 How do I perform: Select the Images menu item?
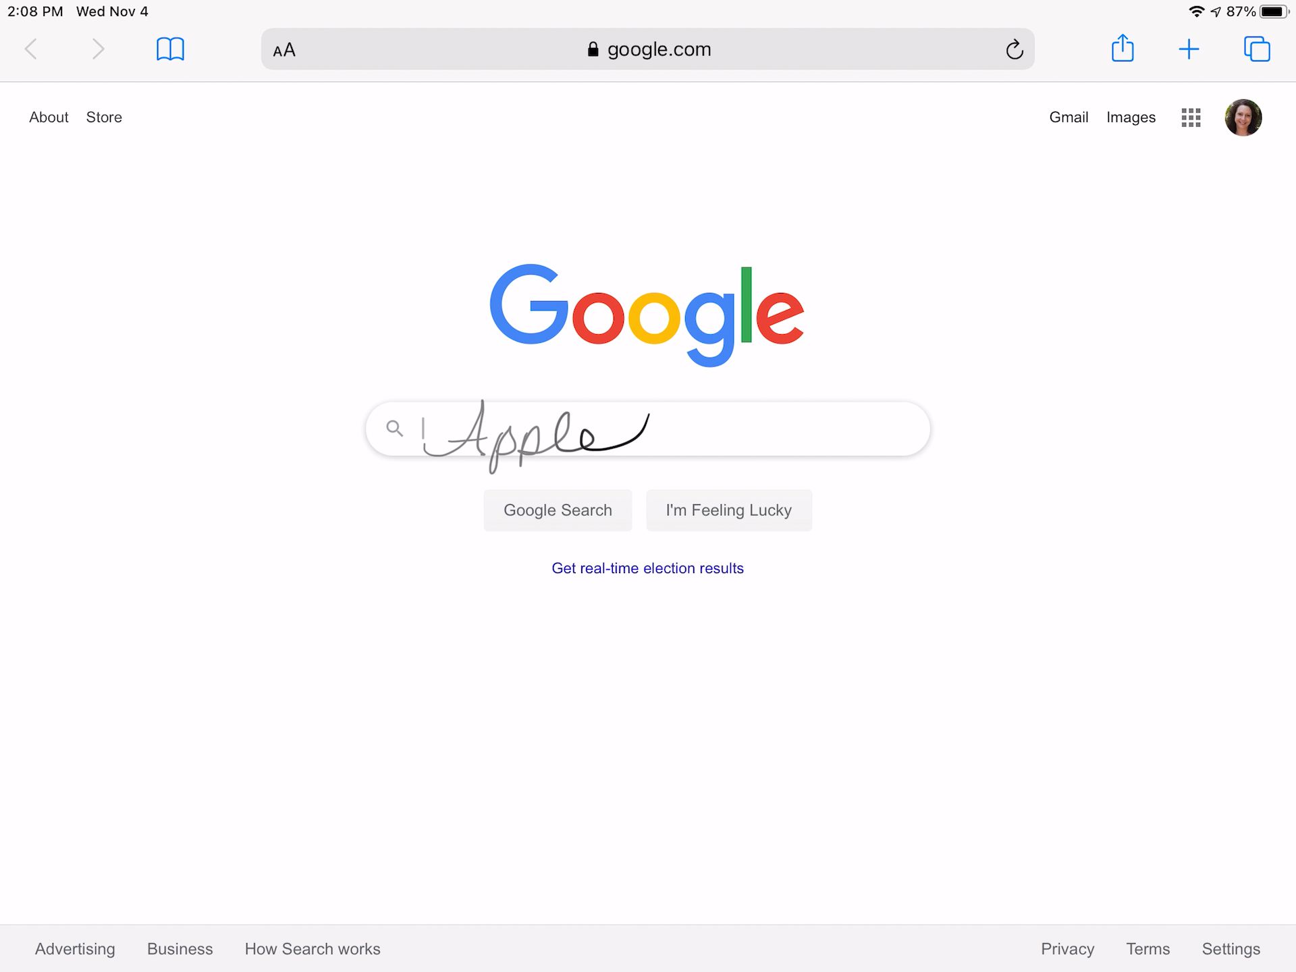coord(1132,117)
